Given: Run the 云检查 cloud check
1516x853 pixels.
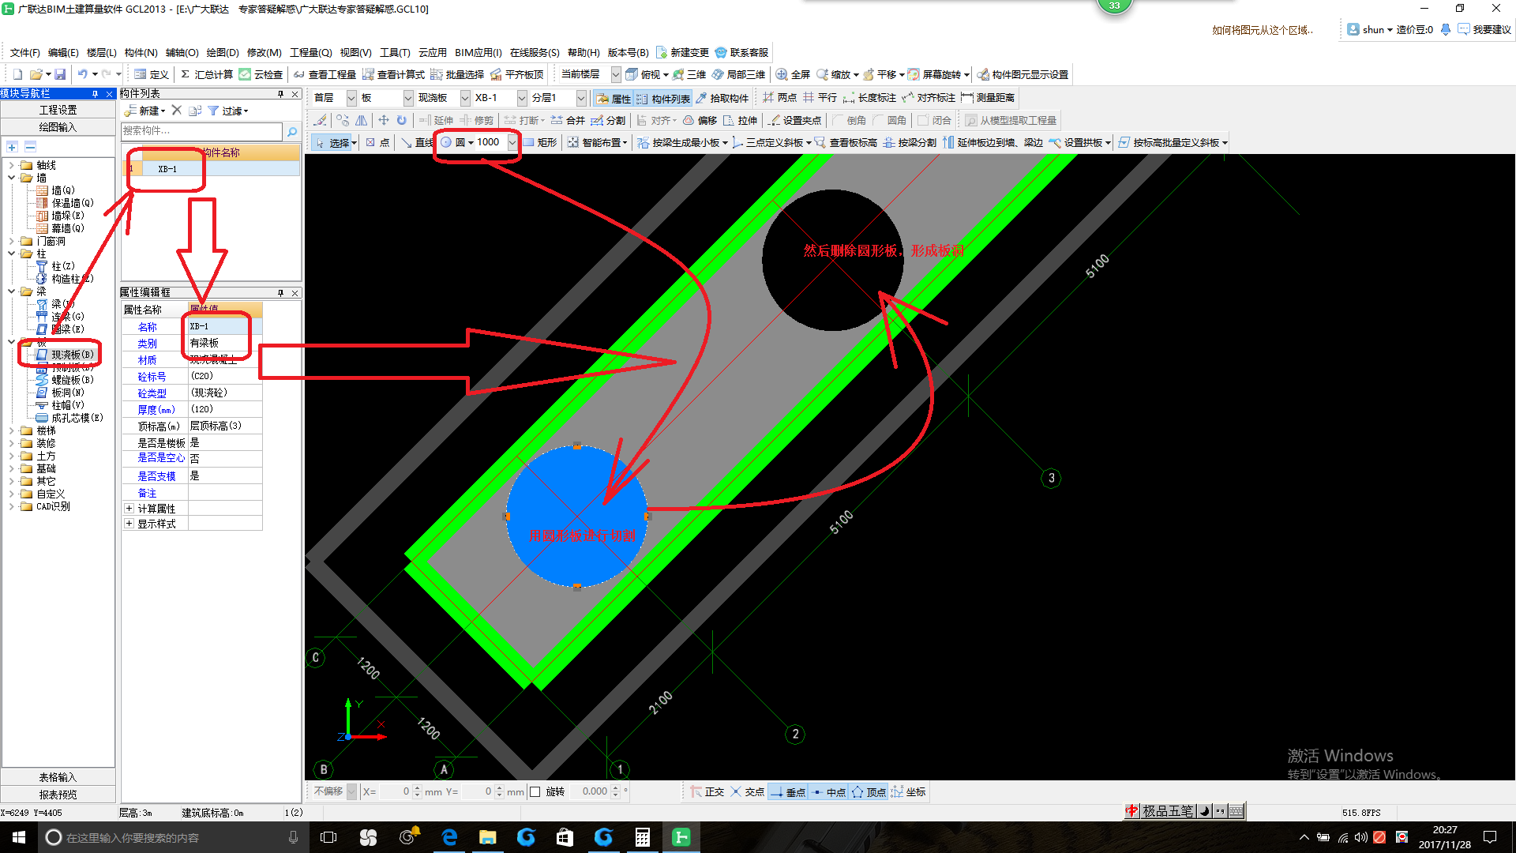Looking at the screenshot, I should tap(261, 74).
